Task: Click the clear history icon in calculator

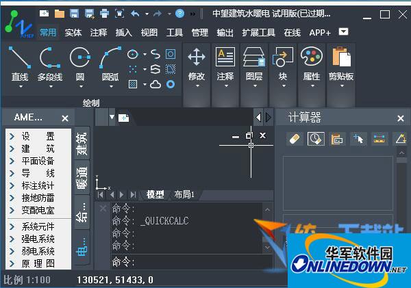Action: click(316, 139)
